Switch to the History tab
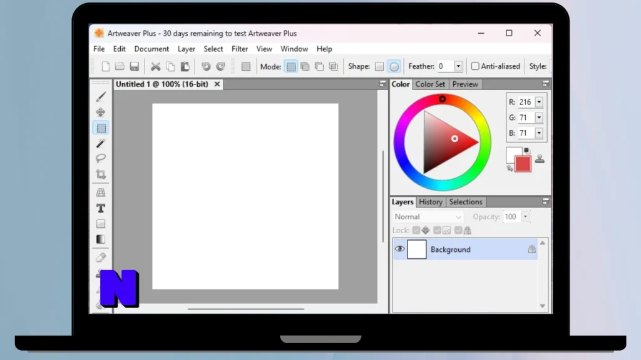641x360 pixels. pyautogui.click(x=431, y=202)
